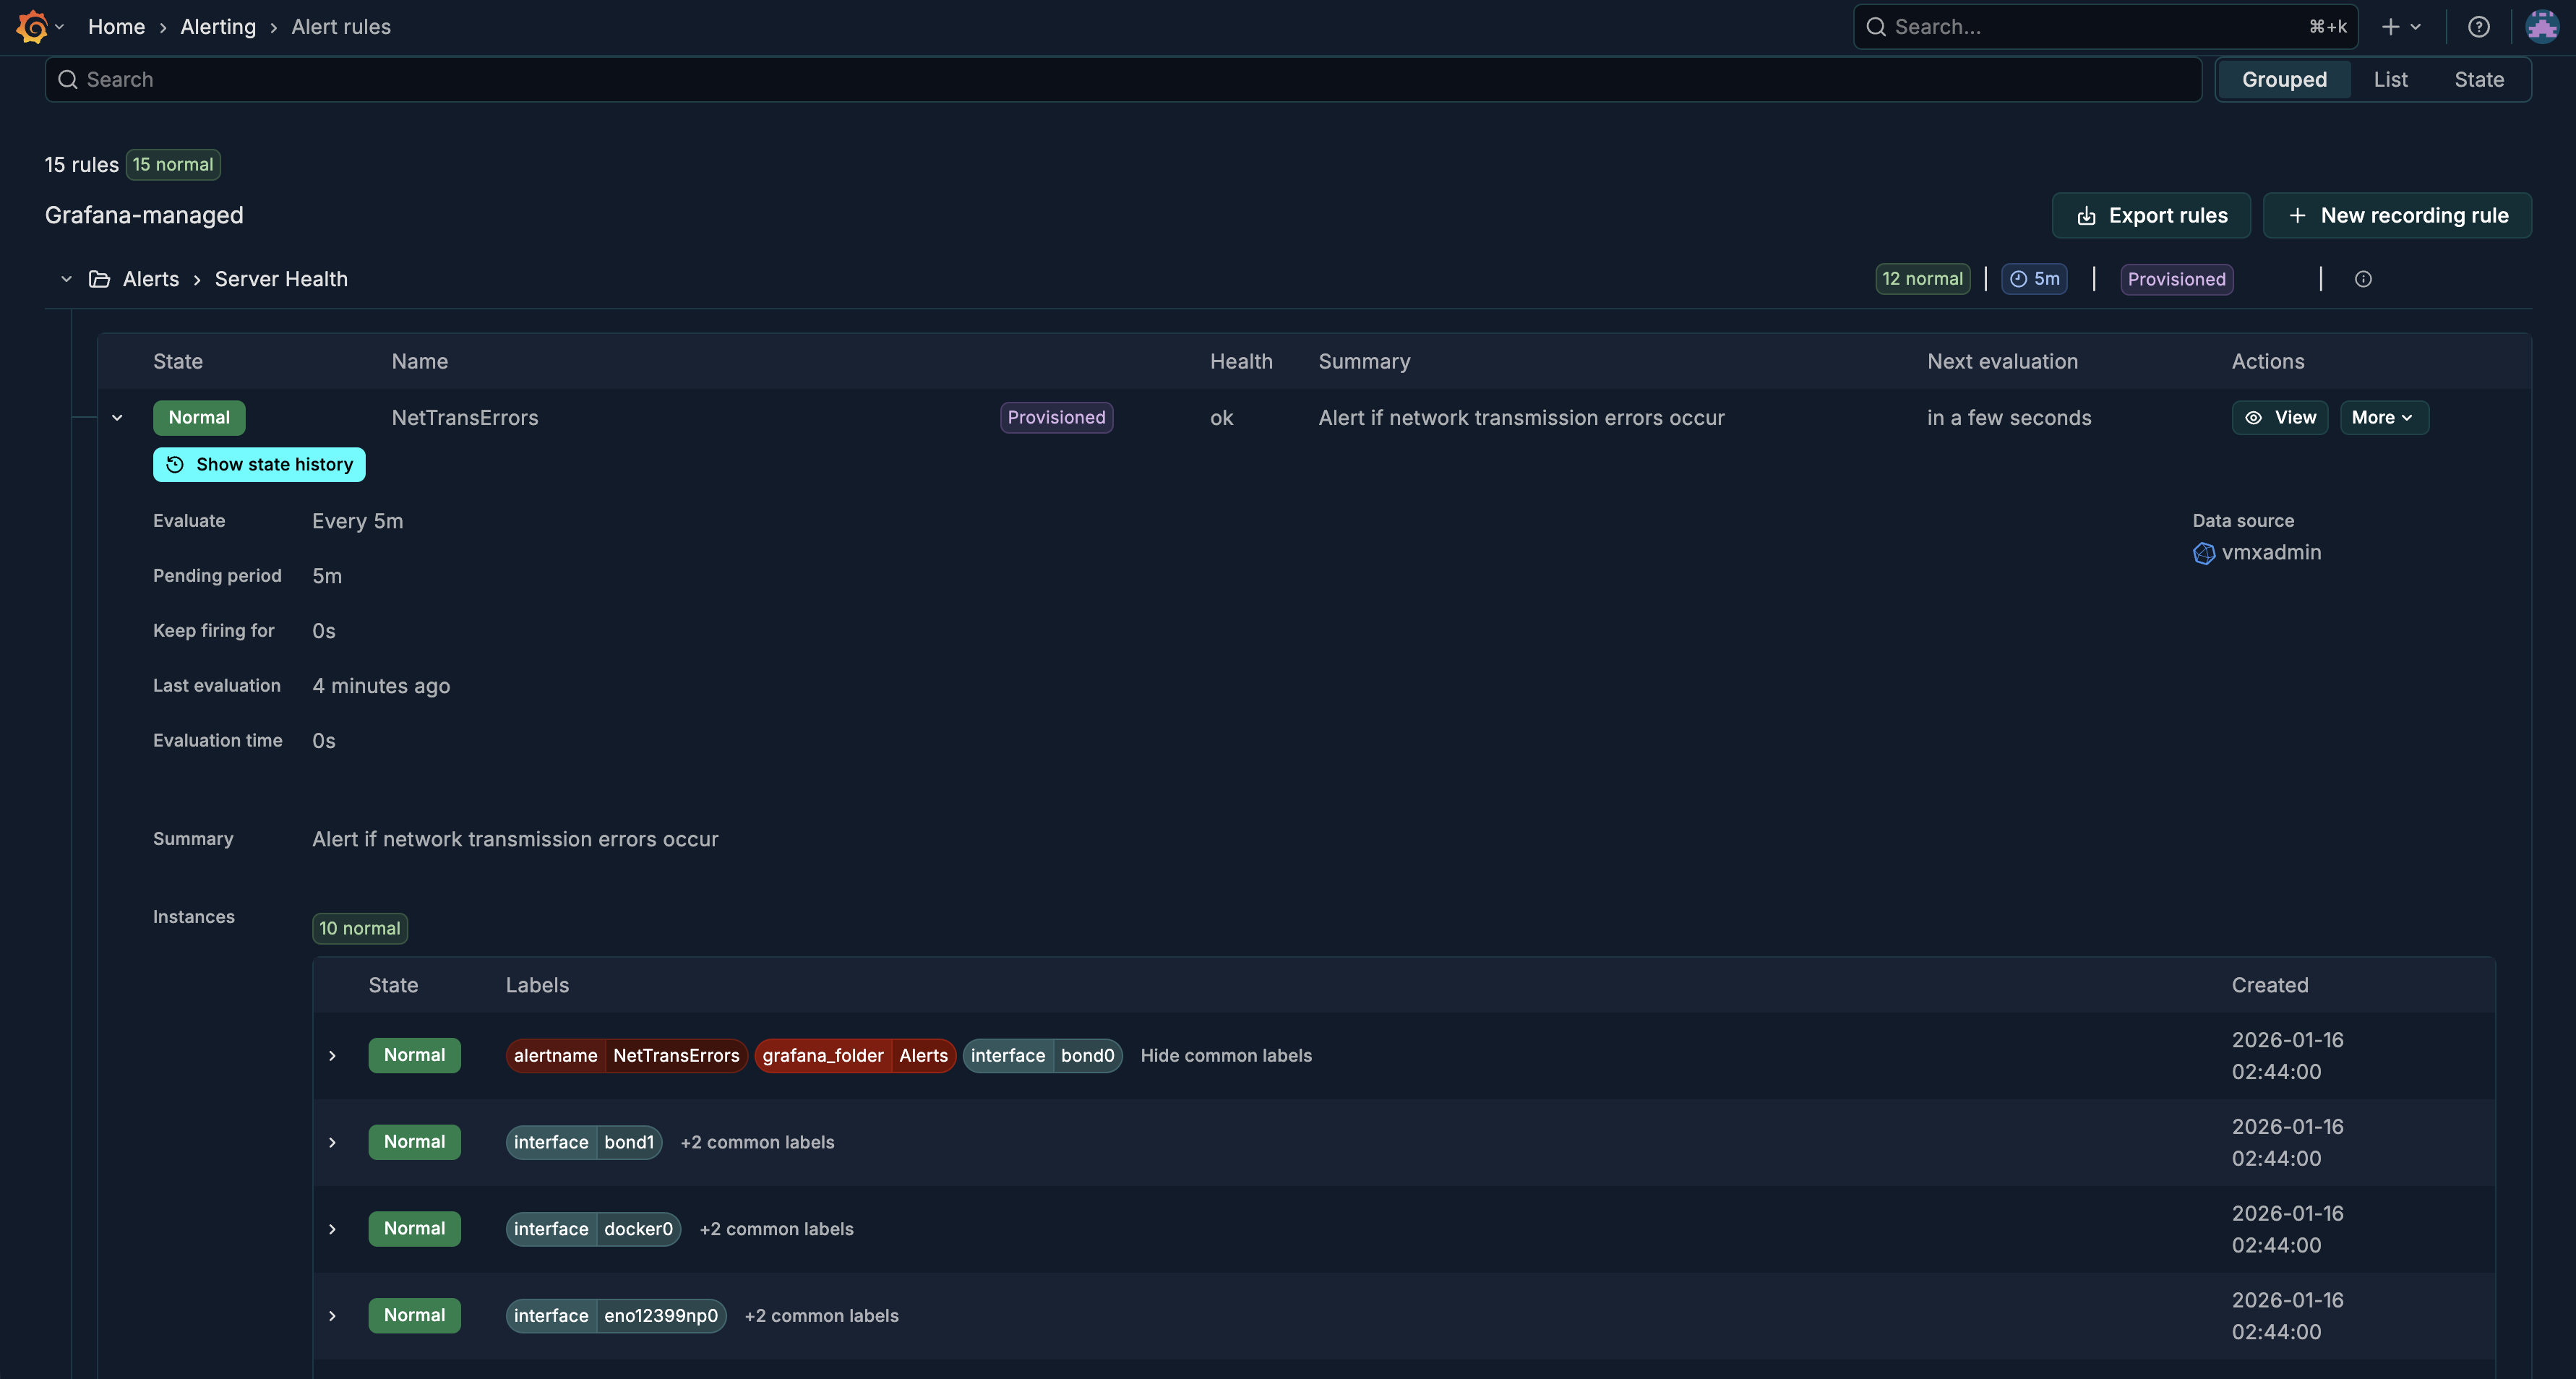This screenshot has width=2576, height=1379.
Task: Click the View eye icon for NetTransErrors
Action: tap(2255, 417)
